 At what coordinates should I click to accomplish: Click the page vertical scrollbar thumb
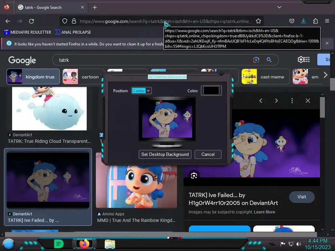(x=332, y=84)
